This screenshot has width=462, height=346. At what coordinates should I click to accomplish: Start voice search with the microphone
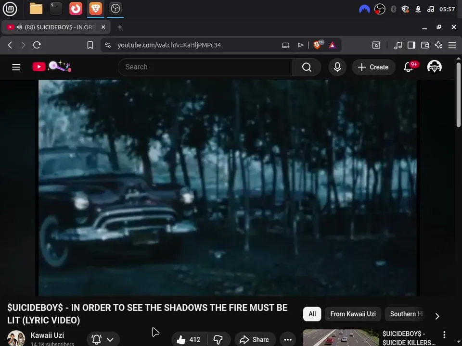click(337, 67)
